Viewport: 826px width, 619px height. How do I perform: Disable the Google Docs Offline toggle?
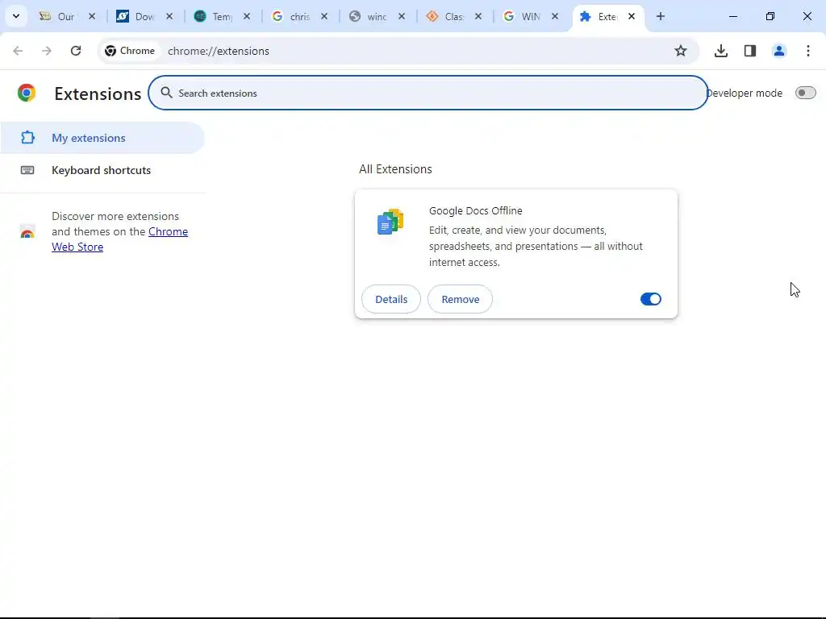point(651,299)
